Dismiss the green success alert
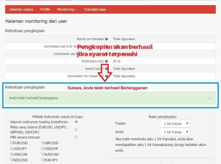The width and height of the screenshot is (221, 164). coord(210,98)
